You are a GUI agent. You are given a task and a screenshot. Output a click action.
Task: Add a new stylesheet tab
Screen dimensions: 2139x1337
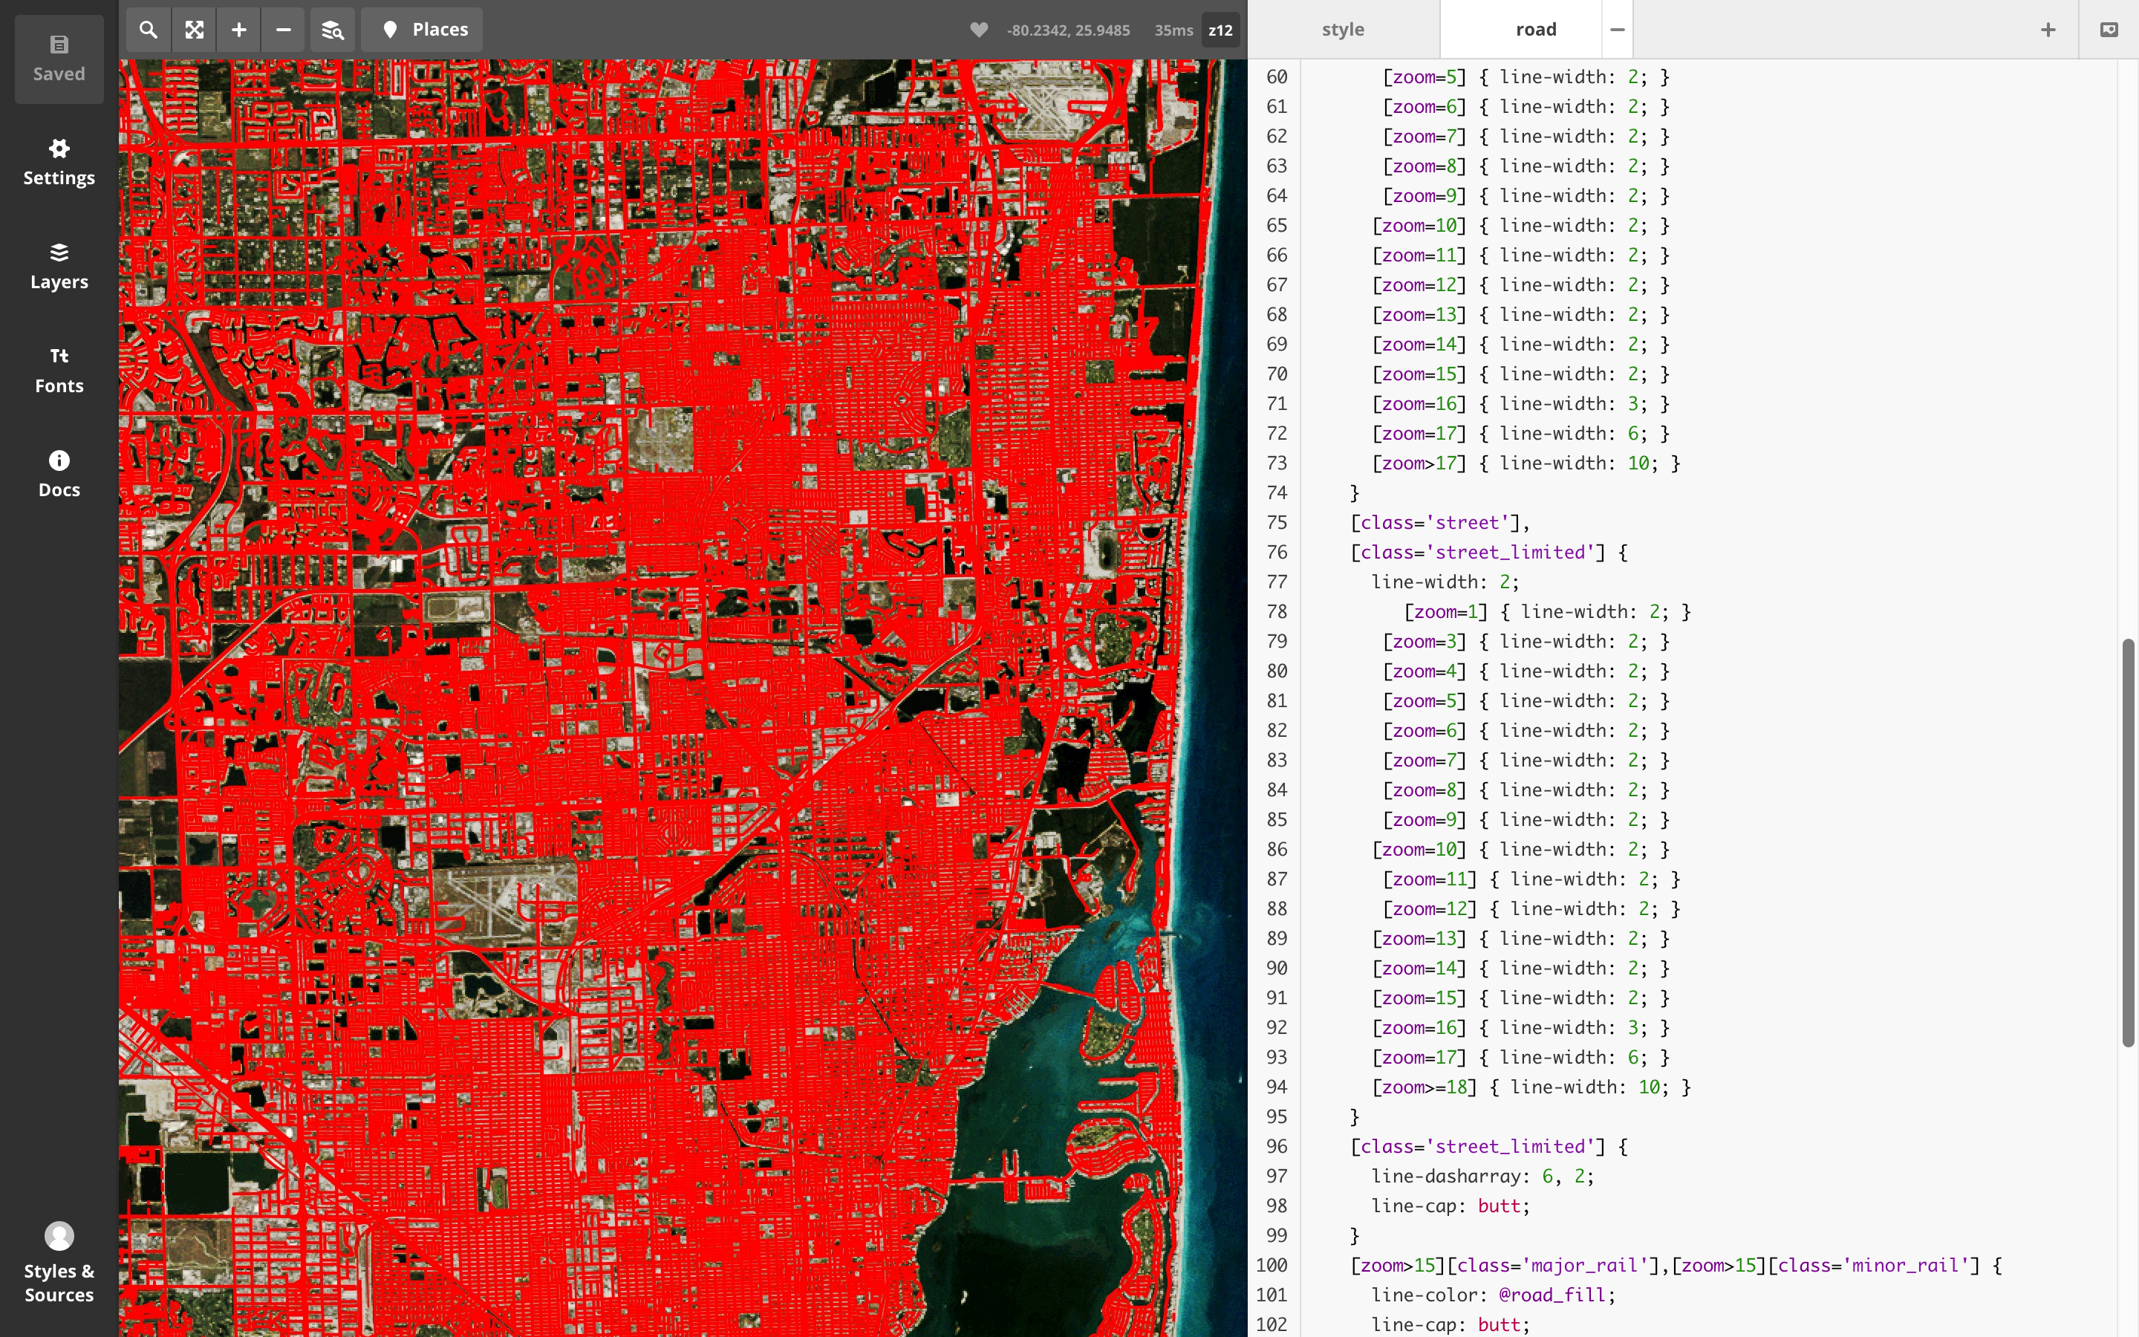(x=2047, y=29)
